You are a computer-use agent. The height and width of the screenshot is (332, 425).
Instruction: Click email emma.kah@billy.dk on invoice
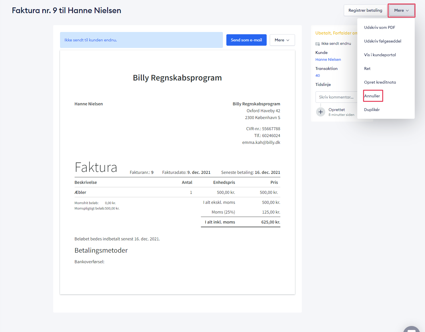coord(261,142)
